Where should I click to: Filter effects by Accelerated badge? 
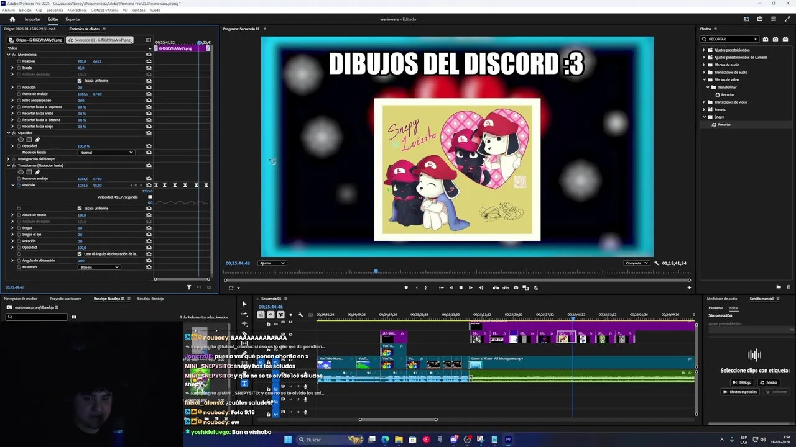(766, 39)
